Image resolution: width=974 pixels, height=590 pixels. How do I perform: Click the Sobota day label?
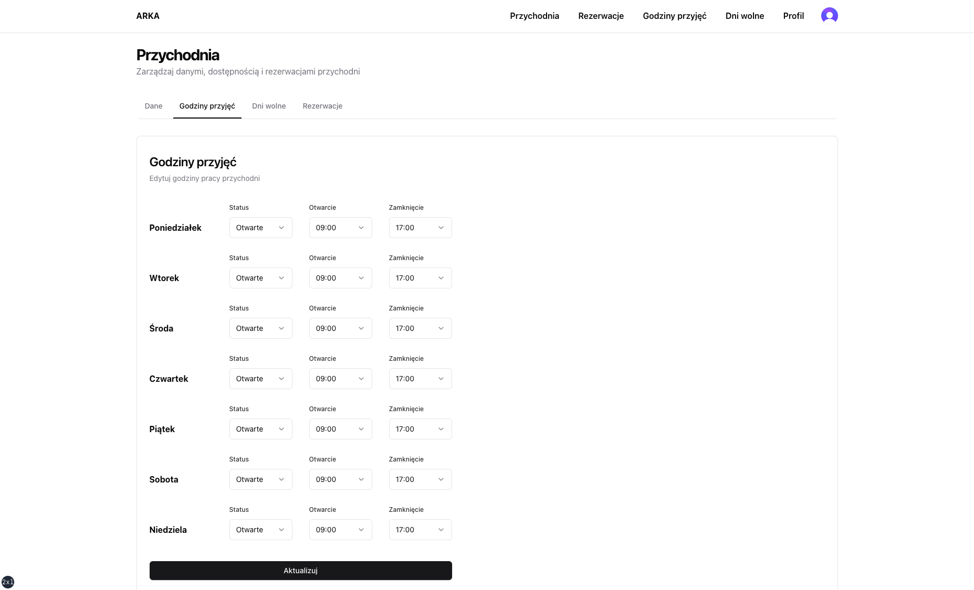(163, 479)
